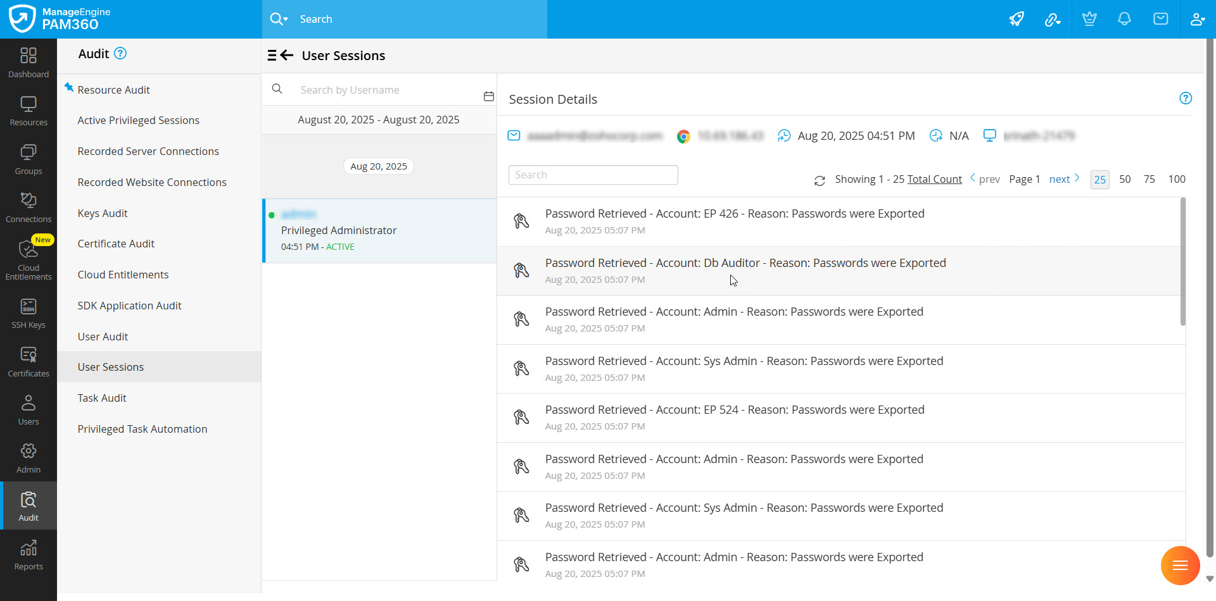This screenshot has height=601, width=1216.
Task: Open the user account menu icon
Action: 1197,19
